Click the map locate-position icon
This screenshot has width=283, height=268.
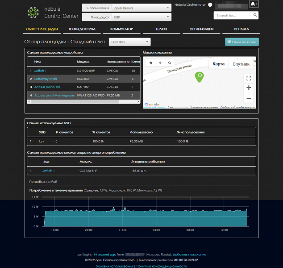tap(160, 63)
